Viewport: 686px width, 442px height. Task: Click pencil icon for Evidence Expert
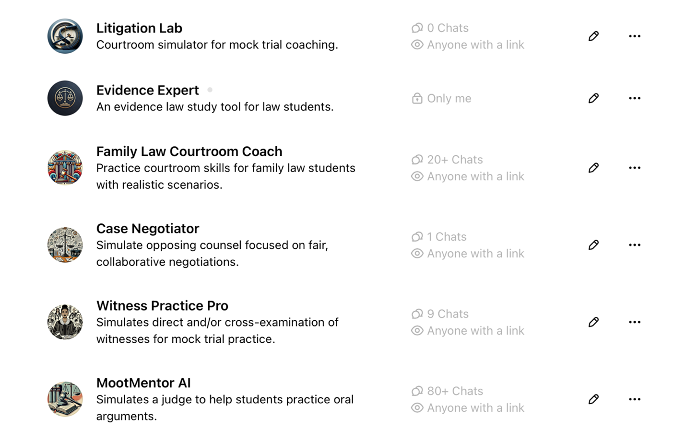tap(593, 98)
